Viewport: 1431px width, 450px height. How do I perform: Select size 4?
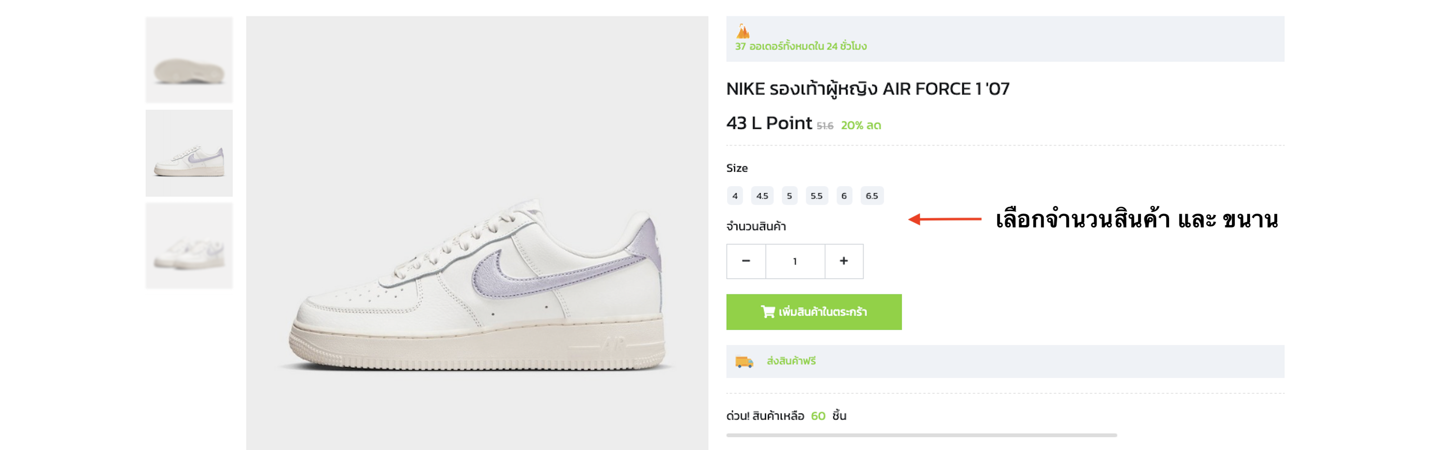tap(735, 196)
